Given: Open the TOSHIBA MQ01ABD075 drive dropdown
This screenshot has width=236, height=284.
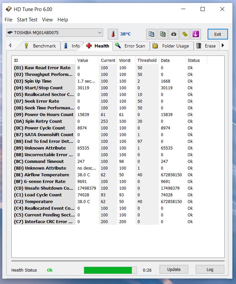Looking at the screenshot, I should (55, 33).
